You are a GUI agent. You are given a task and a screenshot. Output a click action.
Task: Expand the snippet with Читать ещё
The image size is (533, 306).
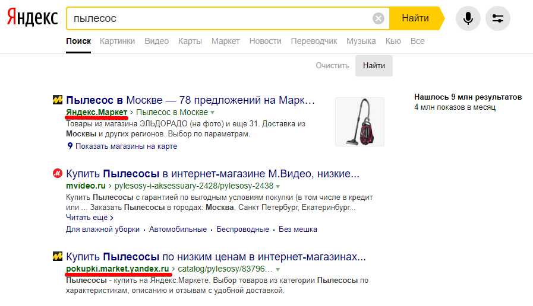click(89, 218)
